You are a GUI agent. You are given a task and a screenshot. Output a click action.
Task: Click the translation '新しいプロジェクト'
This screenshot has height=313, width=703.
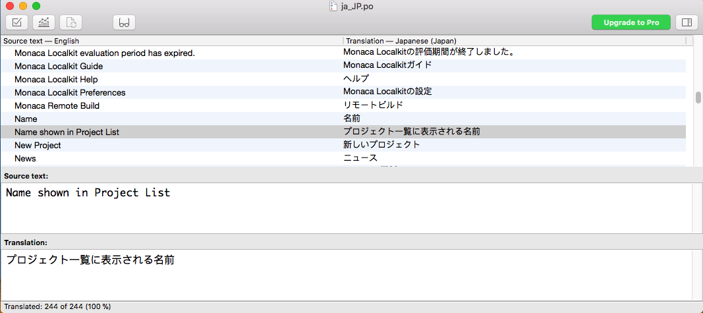(381, 144)
